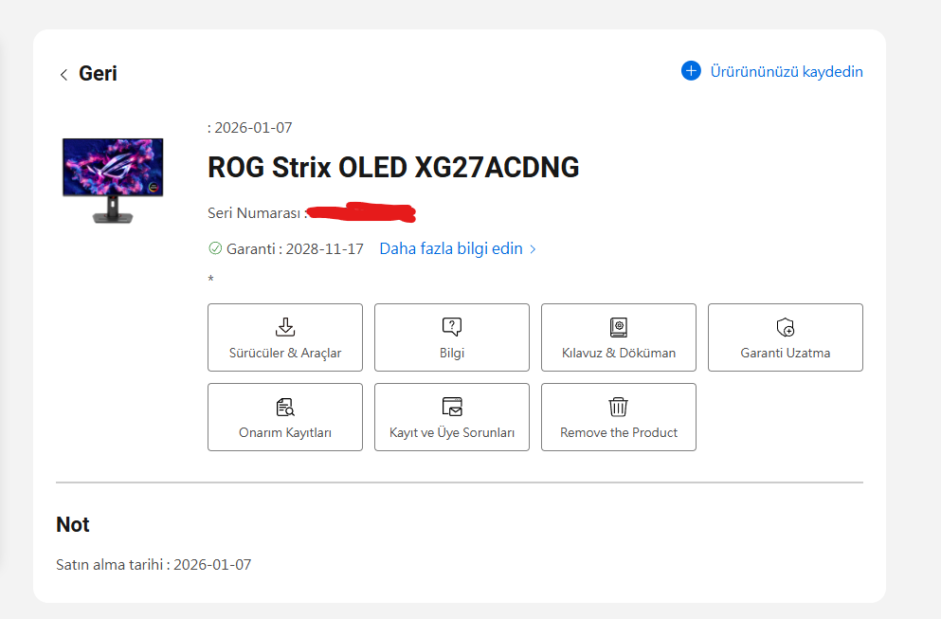
Task: Open Daha fazla bilgi edin link
Action: pos(451,248)
